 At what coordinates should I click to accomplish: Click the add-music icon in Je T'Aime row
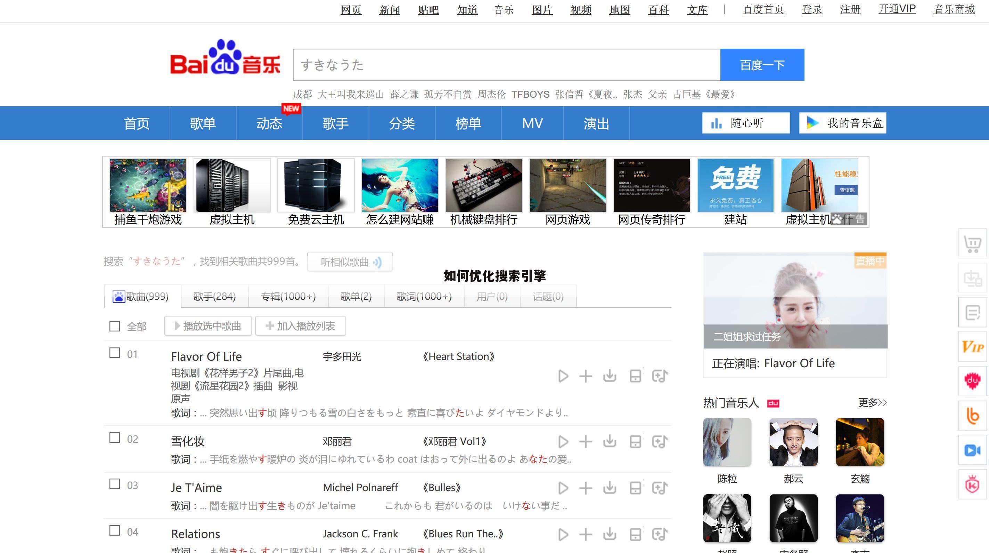click(x=660, y=488)
